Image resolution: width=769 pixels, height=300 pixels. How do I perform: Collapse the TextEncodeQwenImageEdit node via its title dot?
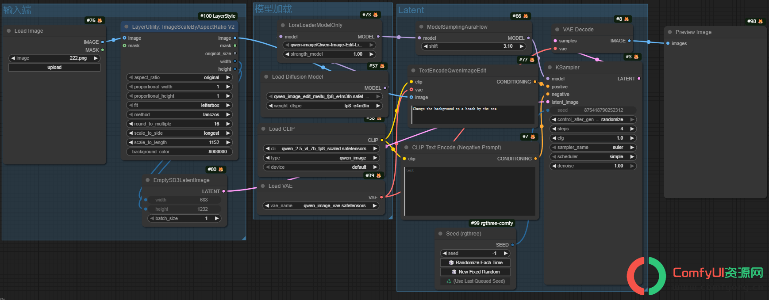pos(413,71)
